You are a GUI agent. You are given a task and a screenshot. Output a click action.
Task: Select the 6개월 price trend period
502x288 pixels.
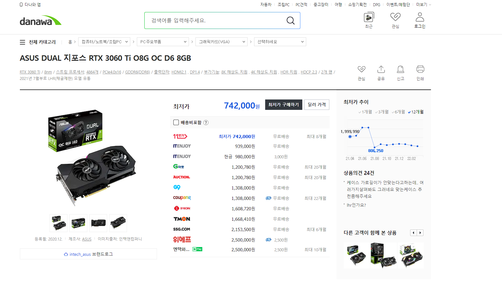click(398, 112)
